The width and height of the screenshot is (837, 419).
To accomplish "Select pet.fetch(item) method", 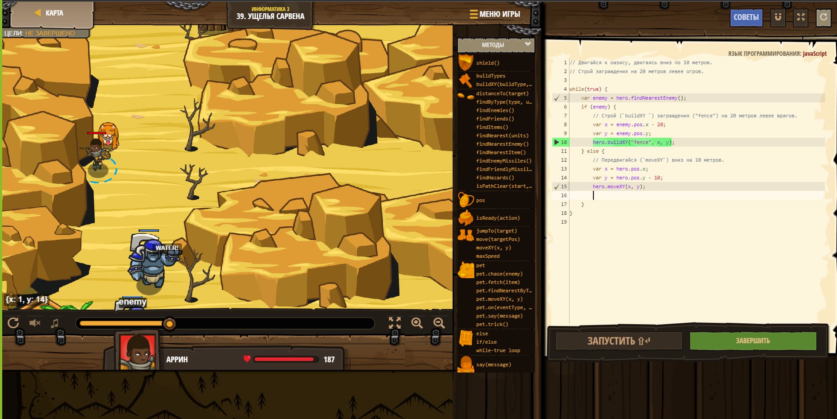I will click(498, 282).
